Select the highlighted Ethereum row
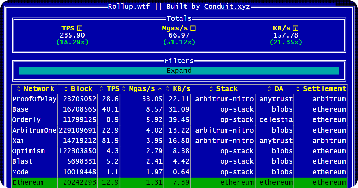Image resolution: width=358 pixels, height=188 pixels. pyautogui.click(x=29, y=182)
